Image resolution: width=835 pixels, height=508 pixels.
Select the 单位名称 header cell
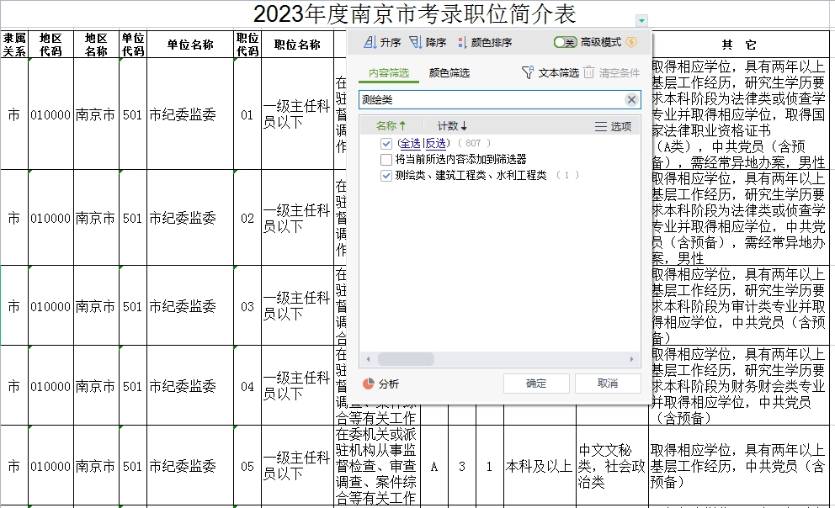point(190,44)
